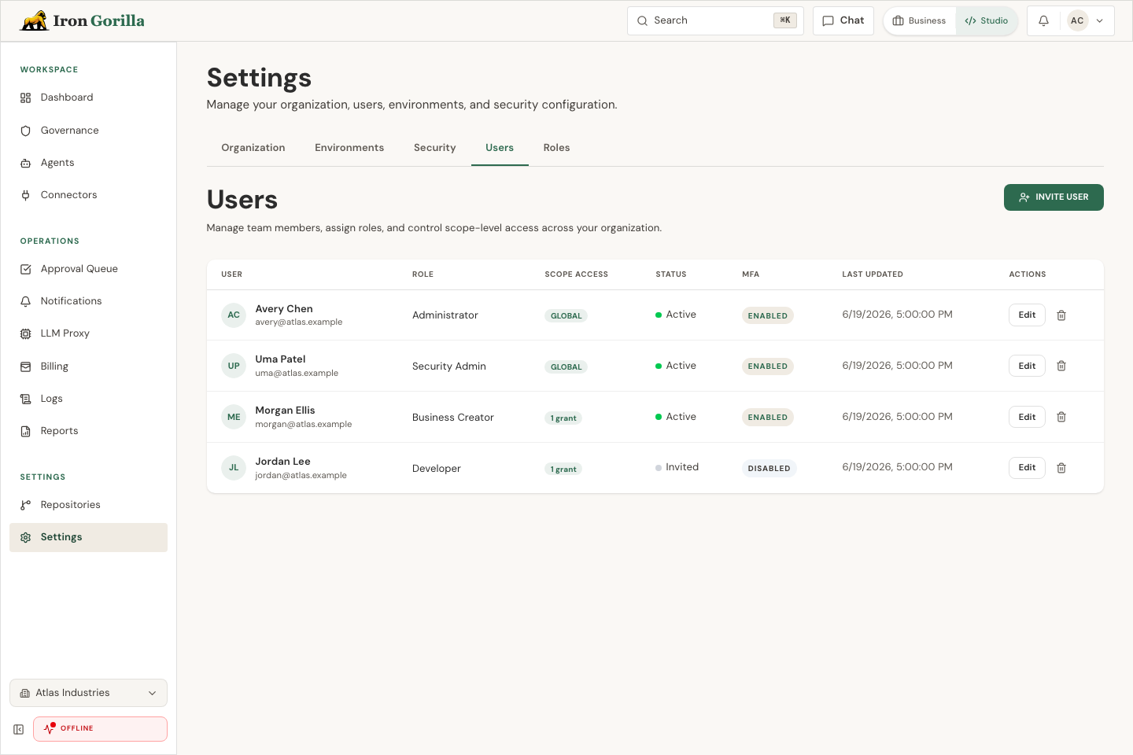This screenshot has height=755, width=1133.
Task: Edit the user Avery Chen
Action: click(1027, 315)
